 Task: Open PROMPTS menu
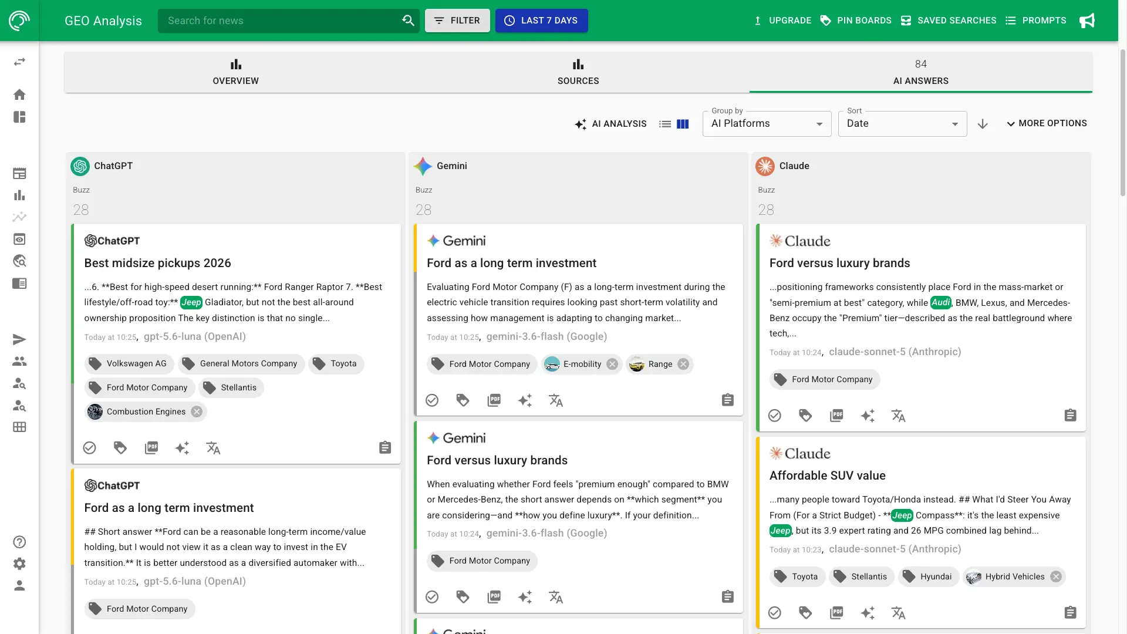1035,21
